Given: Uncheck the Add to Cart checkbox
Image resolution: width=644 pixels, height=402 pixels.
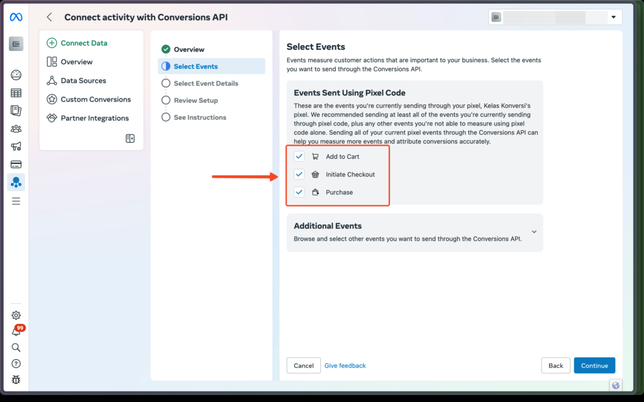Looking at the screenshot, I should (x=299, y=156).
